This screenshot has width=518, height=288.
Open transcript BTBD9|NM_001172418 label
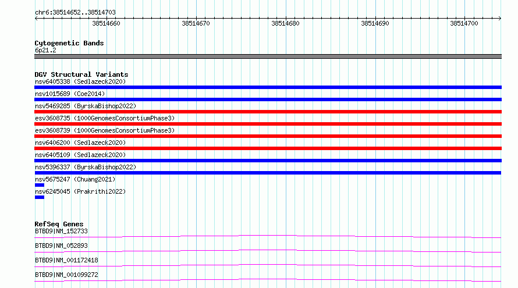coord(66,260)
